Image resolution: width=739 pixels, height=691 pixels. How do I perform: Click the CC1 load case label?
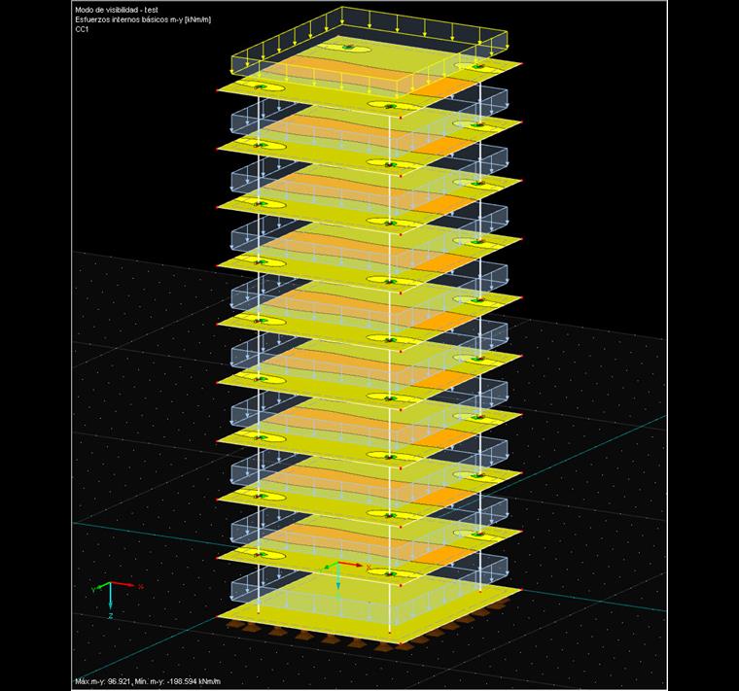[82, 29]
